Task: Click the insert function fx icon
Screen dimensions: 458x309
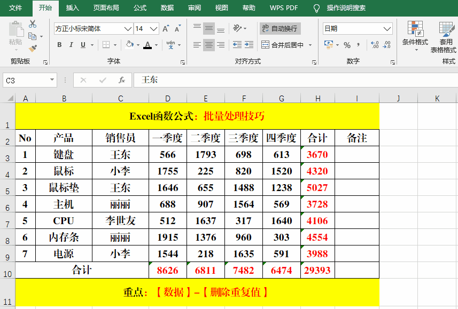Action: (x=122, y=80)
